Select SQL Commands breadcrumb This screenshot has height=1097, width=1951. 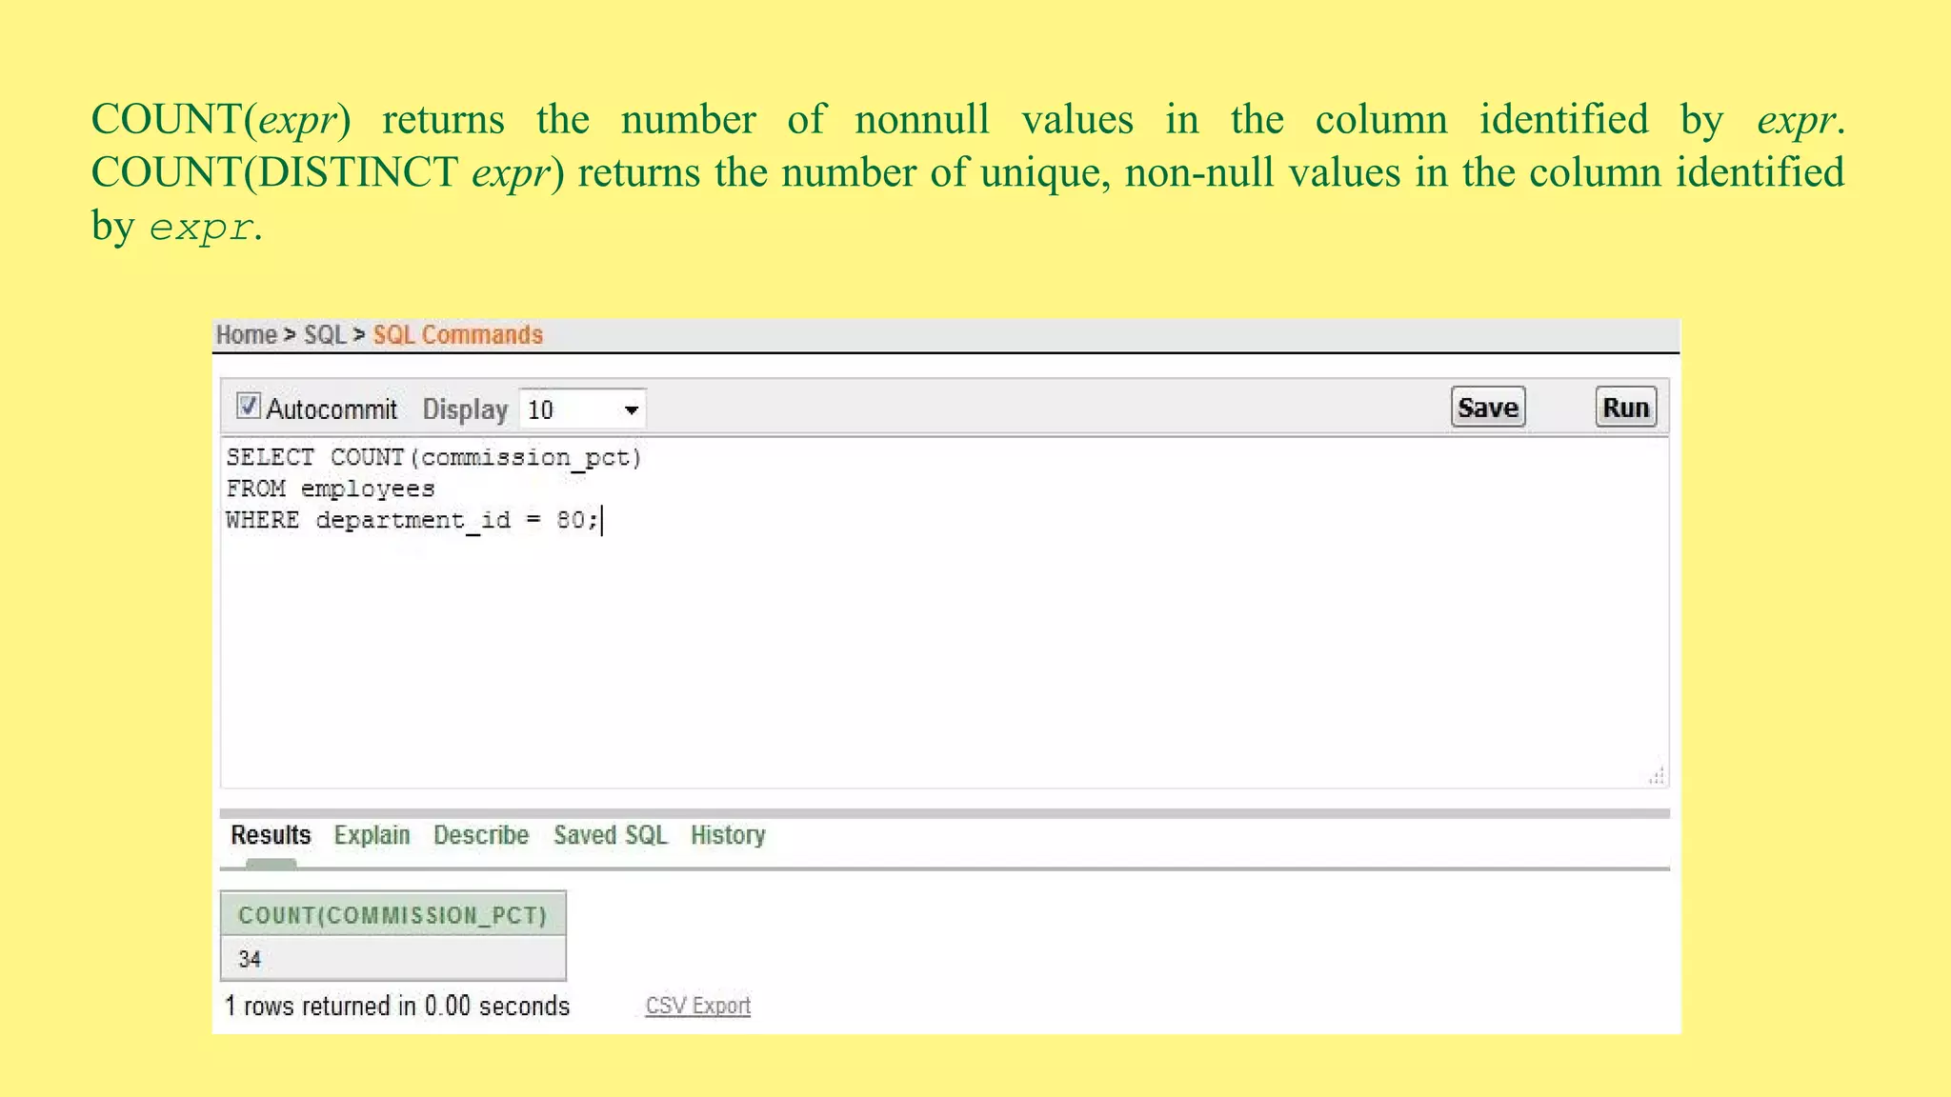click(457, 335)
